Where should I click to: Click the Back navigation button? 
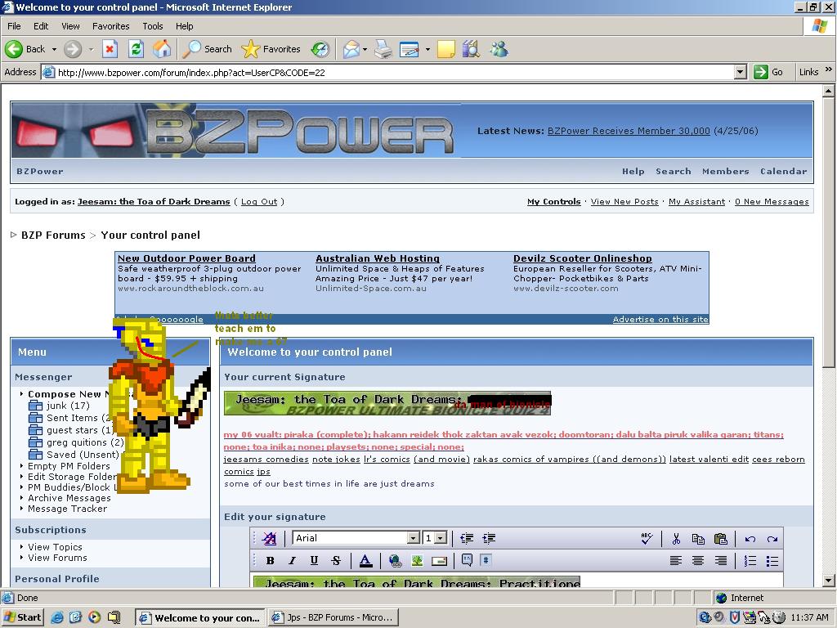coord(25,49)
